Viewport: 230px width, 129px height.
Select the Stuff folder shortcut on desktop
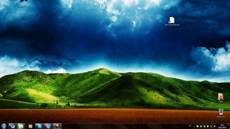[x=221, y=98]
